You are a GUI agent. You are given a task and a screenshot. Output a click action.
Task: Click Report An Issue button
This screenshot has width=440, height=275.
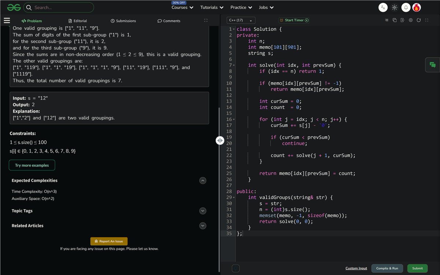(x=109, y=241)
